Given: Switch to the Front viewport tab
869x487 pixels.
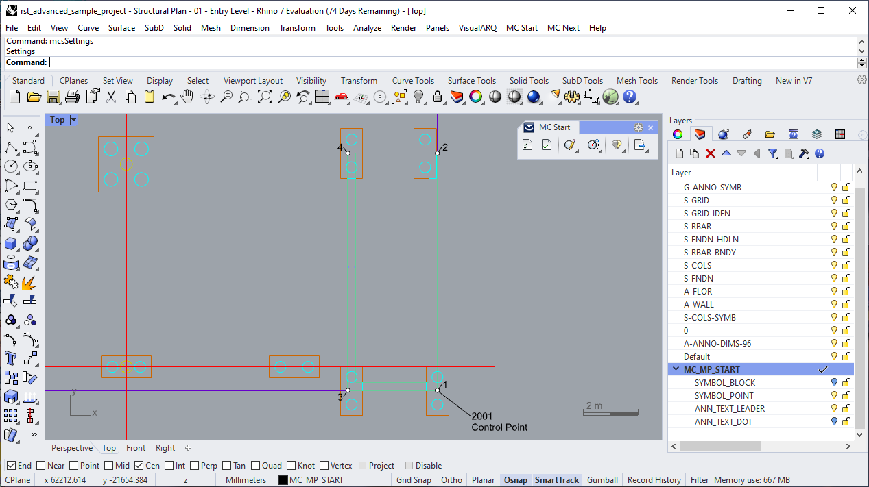Looking at the screenshot, I should point(136,448).
